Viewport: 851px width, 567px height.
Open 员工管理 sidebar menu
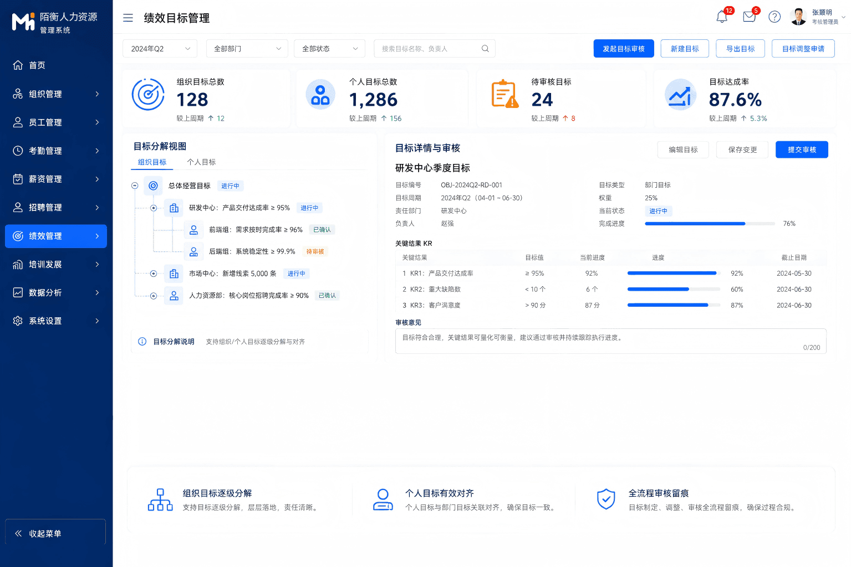click(56, 122)
